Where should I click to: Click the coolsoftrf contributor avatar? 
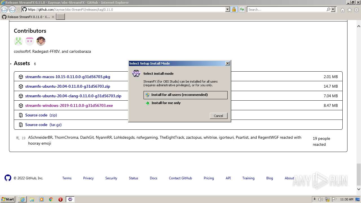point(18,41)
